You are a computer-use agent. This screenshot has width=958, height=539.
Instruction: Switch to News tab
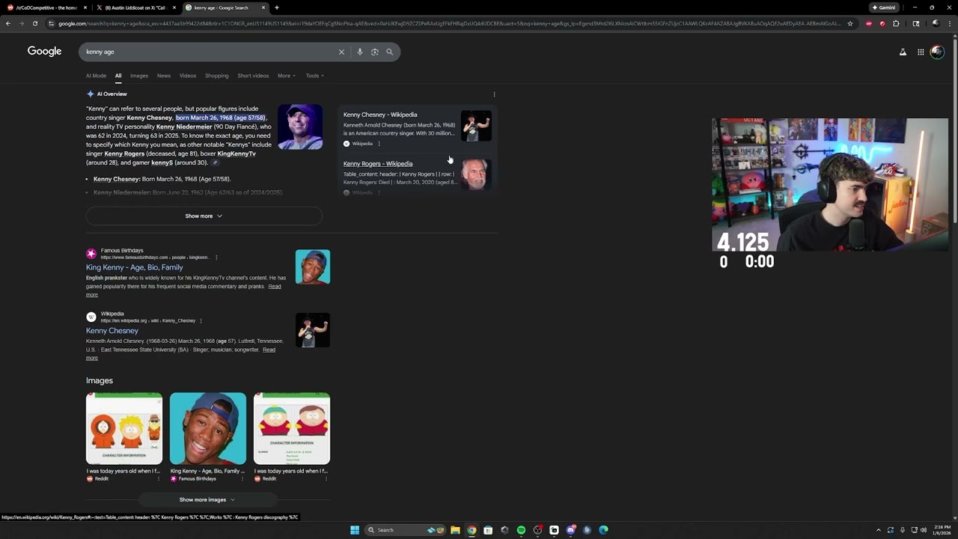[x=164, y=76]
